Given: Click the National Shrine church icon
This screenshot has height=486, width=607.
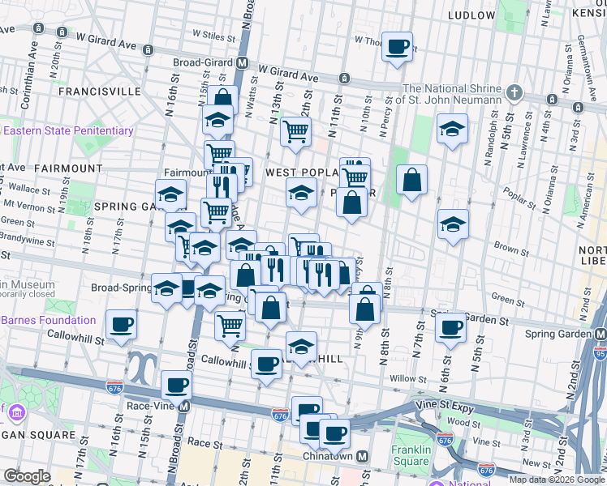Looking at the screenshot, I should point(514,93).
